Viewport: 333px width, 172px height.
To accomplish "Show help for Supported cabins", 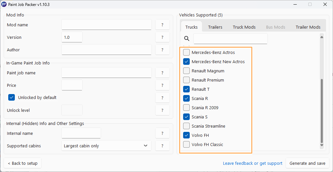I will pos(162,146).
